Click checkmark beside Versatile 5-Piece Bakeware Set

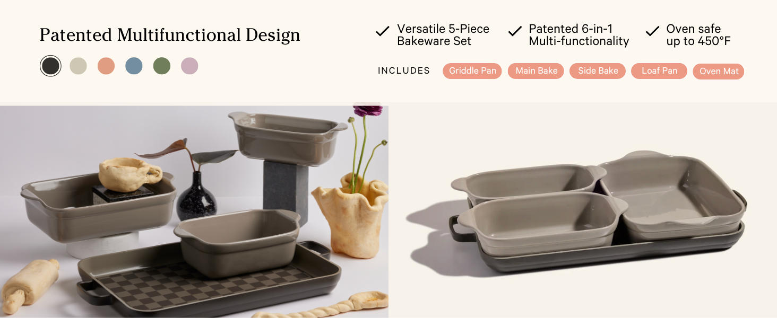point(383,32)
